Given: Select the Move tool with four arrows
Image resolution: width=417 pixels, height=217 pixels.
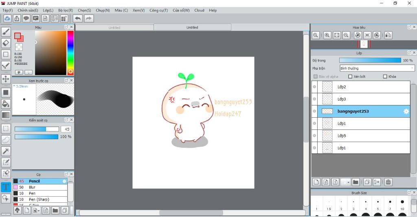Looking at the screenshot, I should tap(6, 79).
